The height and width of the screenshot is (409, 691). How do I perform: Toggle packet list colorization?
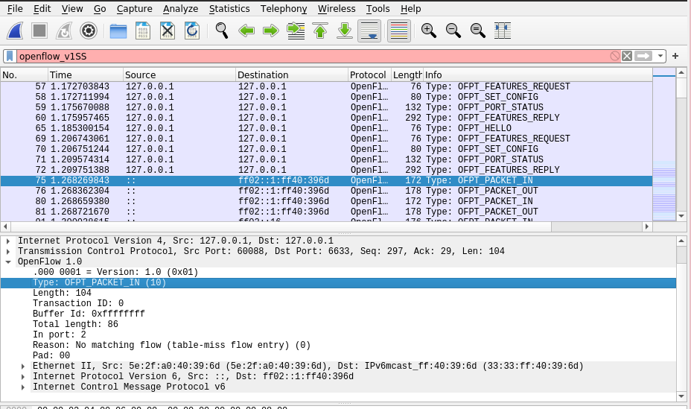399,31
